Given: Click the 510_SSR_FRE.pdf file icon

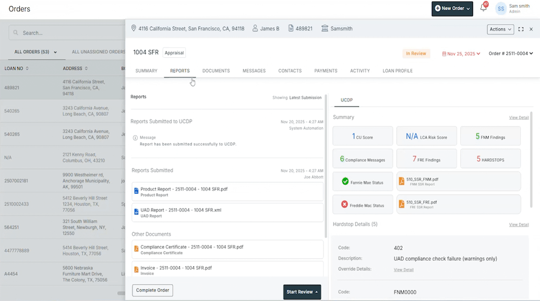Looking at the screenshot, I should click(402, 204).
